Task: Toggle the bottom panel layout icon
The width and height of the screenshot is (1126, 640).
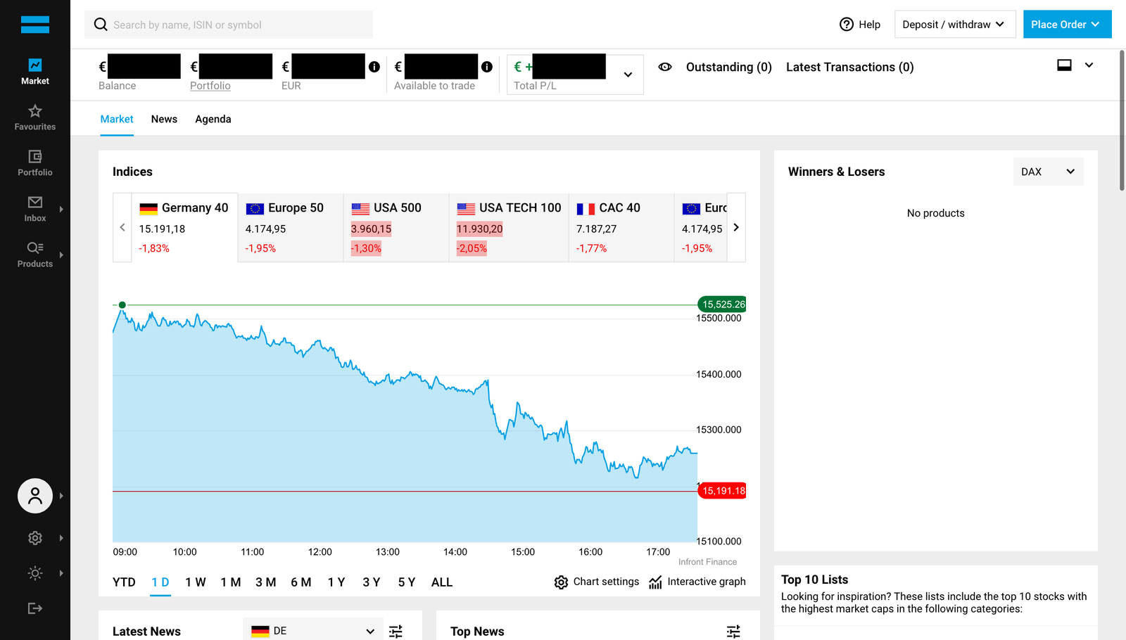Action: (1064, 65)
